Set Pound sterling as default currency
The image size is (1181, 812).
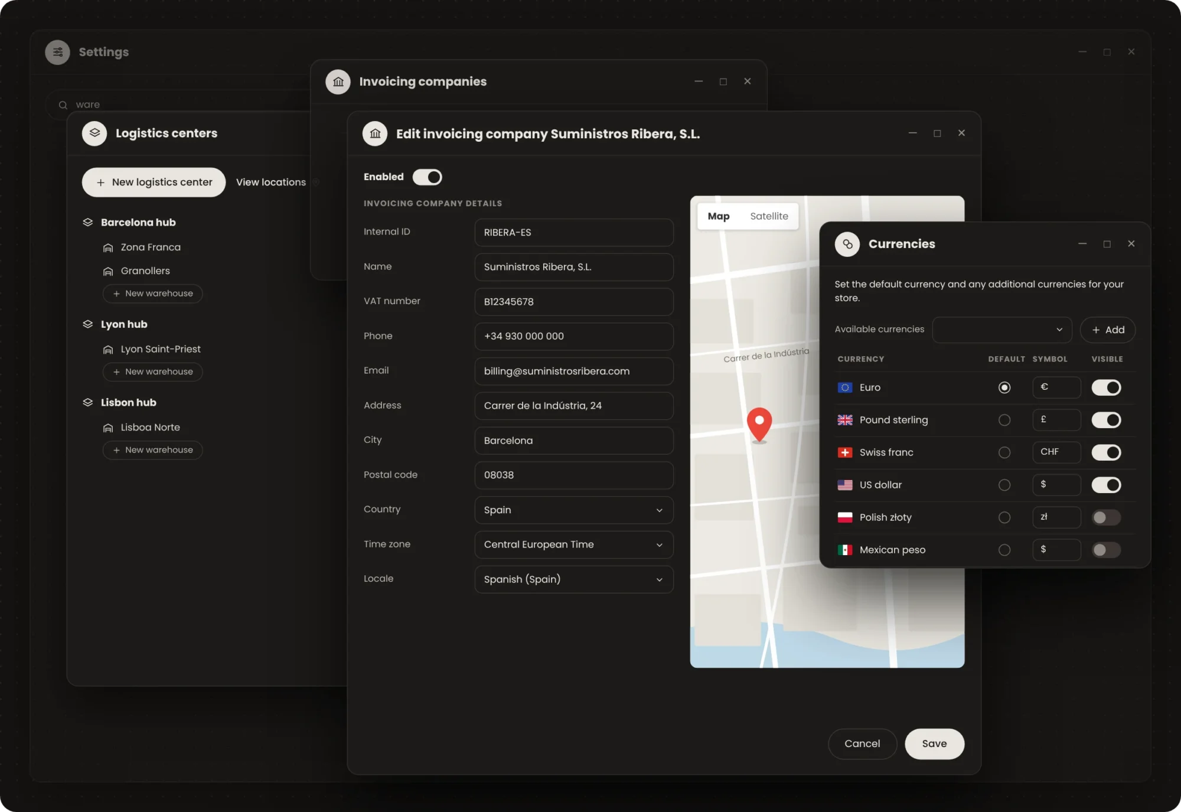tap(1004, 420)
